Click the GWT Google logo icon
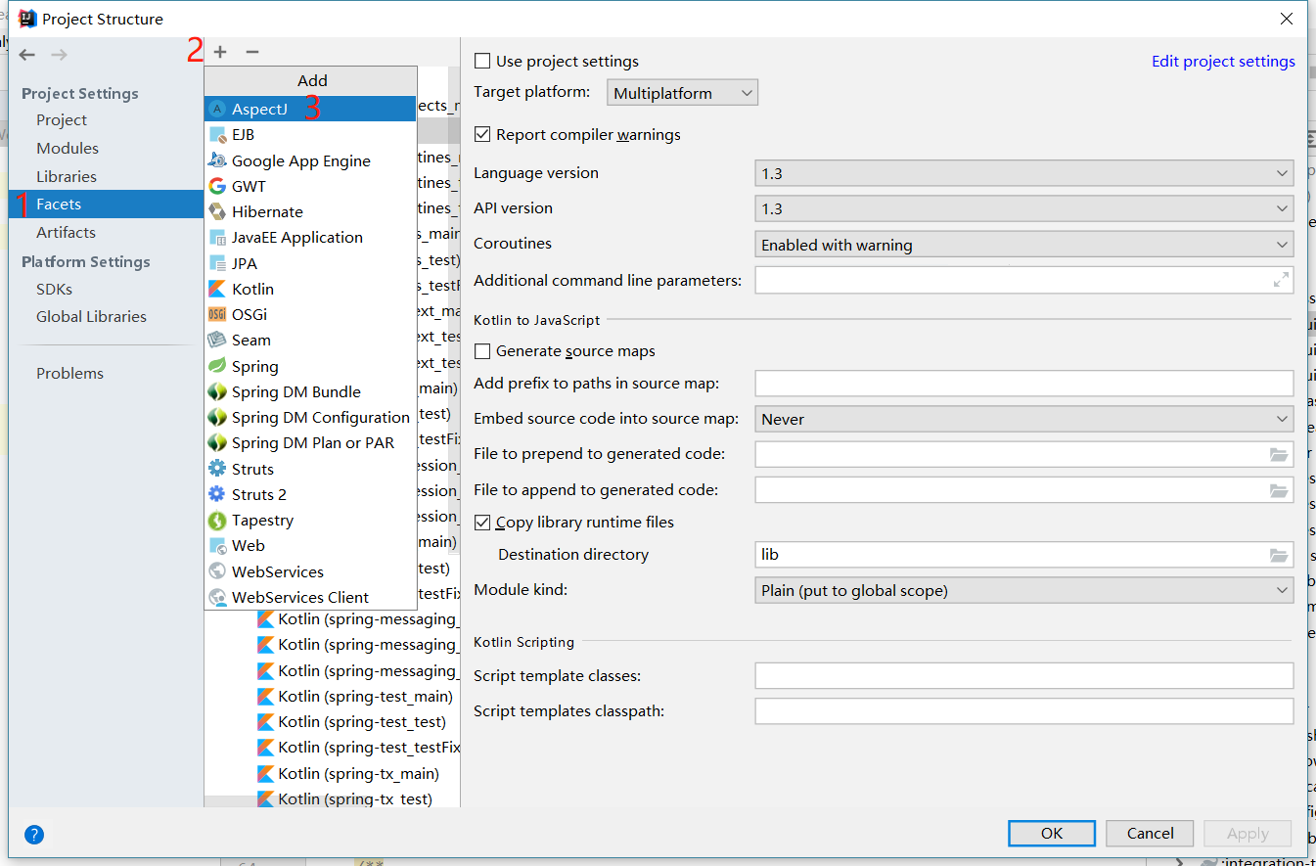Image resolution: width=1316 pixels, height=866 pixels. point(217,186)
